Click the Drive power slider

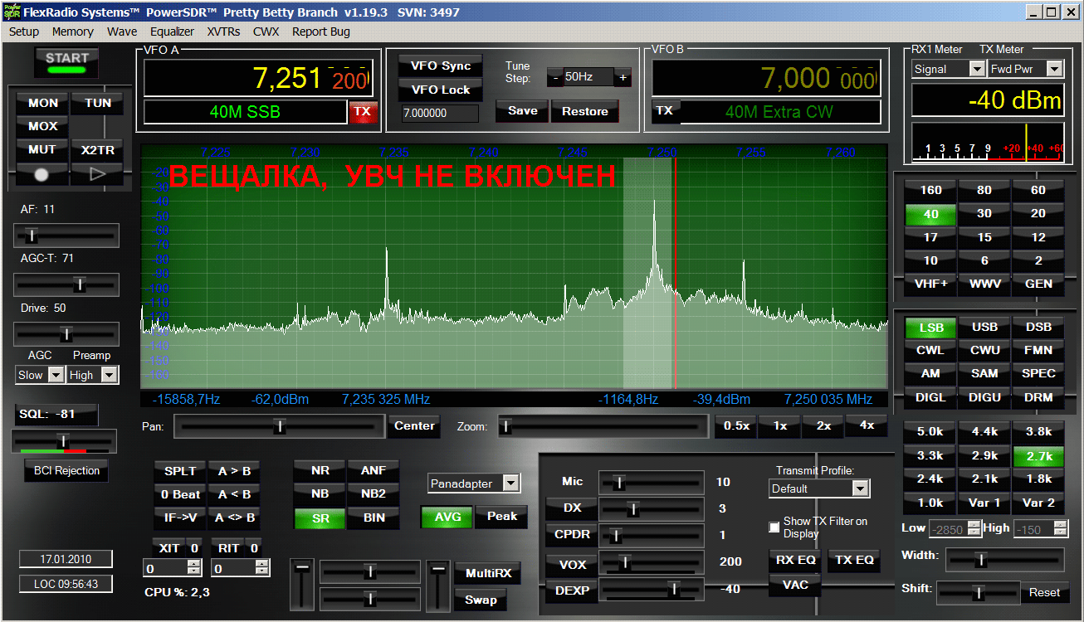66,333
